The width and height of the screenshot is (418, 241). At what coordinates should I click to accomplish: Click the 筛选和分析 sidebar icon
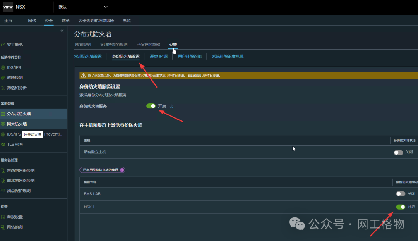(x=3, y=88)
